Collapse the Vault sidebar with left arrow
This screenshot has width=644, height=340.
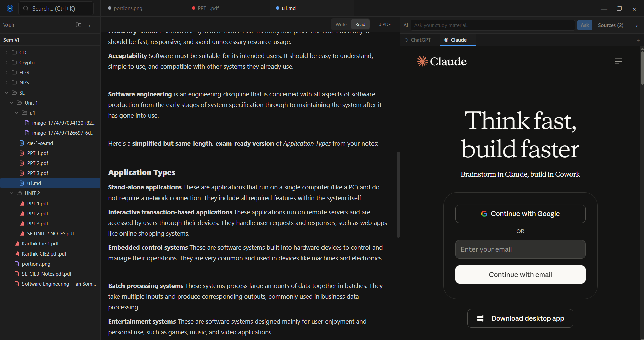pyautogui.click(x=91, y=25)
